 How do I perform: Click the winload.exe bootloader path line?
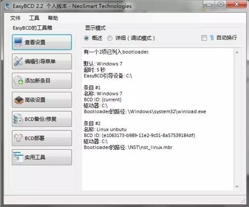pyautogui.click(x=145, y=112)
